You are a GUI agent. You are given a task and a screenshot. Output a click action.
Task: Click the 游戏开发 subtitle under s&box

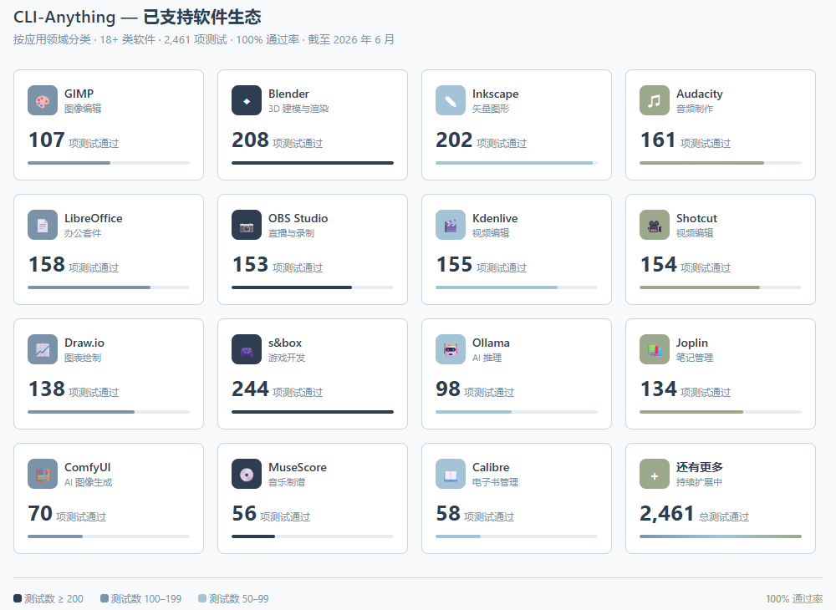287,358
